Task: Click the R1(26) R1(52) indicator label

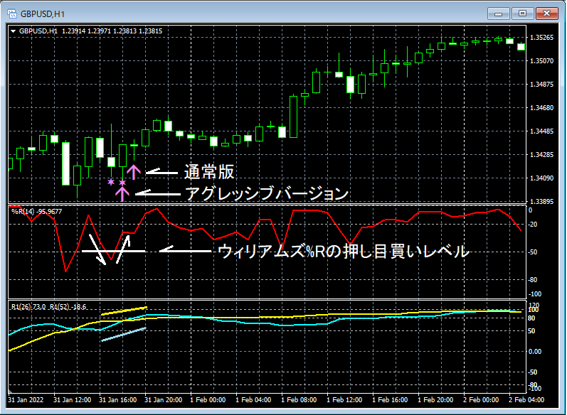Action: tap(49, 307)
